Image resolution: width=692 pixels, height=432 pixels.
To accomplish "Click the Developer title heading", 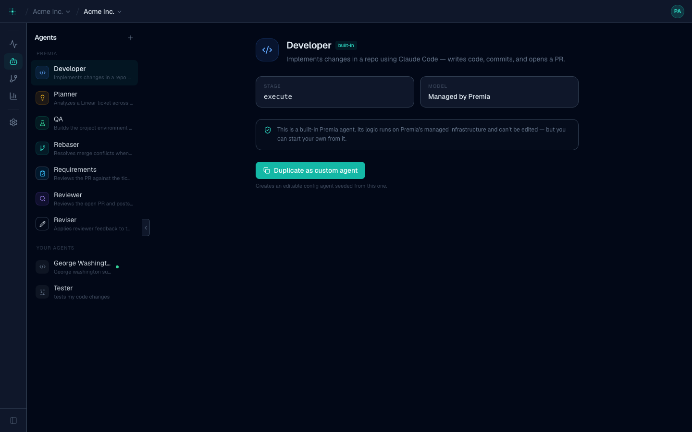I will click(309, 45).
